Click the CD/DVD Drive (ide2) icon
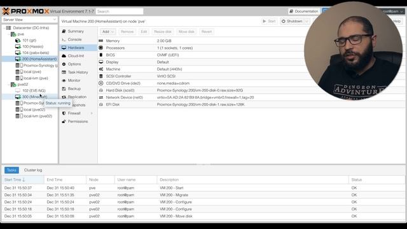The width and height of the screenshot is (407, 229). tap(101, 83)
